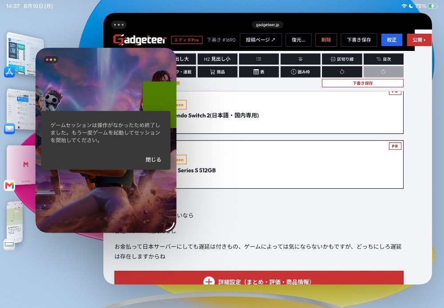444x308 pixels.
Task: Click the PR badge on Series S card
Action: click(x=395, y=146)
